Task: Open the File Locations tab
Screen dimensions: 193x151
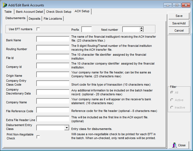Action: [x=53, y=19]
